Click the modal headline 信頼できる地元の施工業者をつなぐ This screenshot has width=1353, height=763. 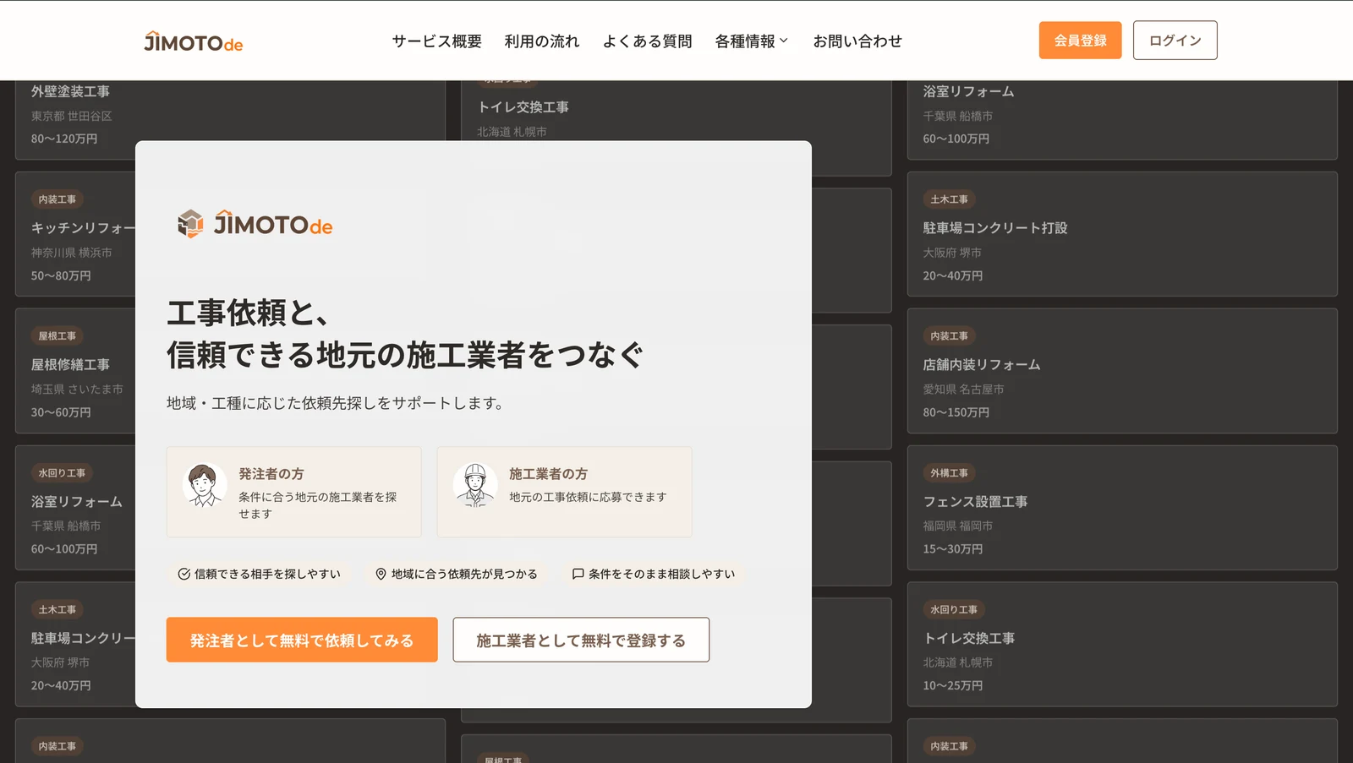405,355
